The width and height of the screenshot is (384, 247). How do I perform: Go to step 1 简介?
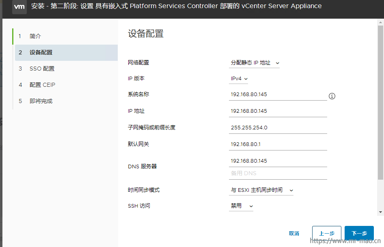pos(66,36)
